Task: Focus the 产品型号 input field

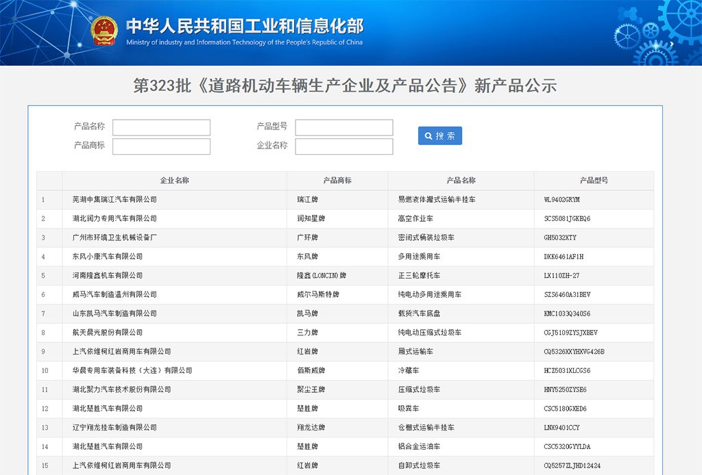Action: (344, 127)
